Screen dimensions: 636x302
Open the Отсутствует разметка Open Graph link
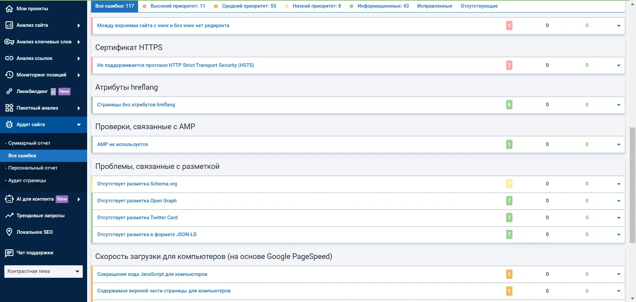(x=137, y=201)
